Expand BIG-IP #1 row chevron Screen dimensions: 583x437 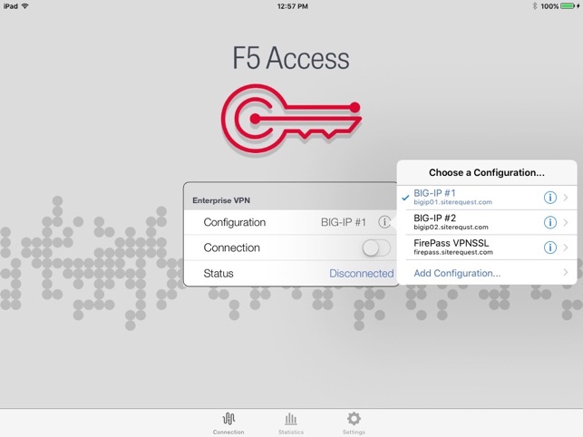pyautogui.click(x=566, y=198)
